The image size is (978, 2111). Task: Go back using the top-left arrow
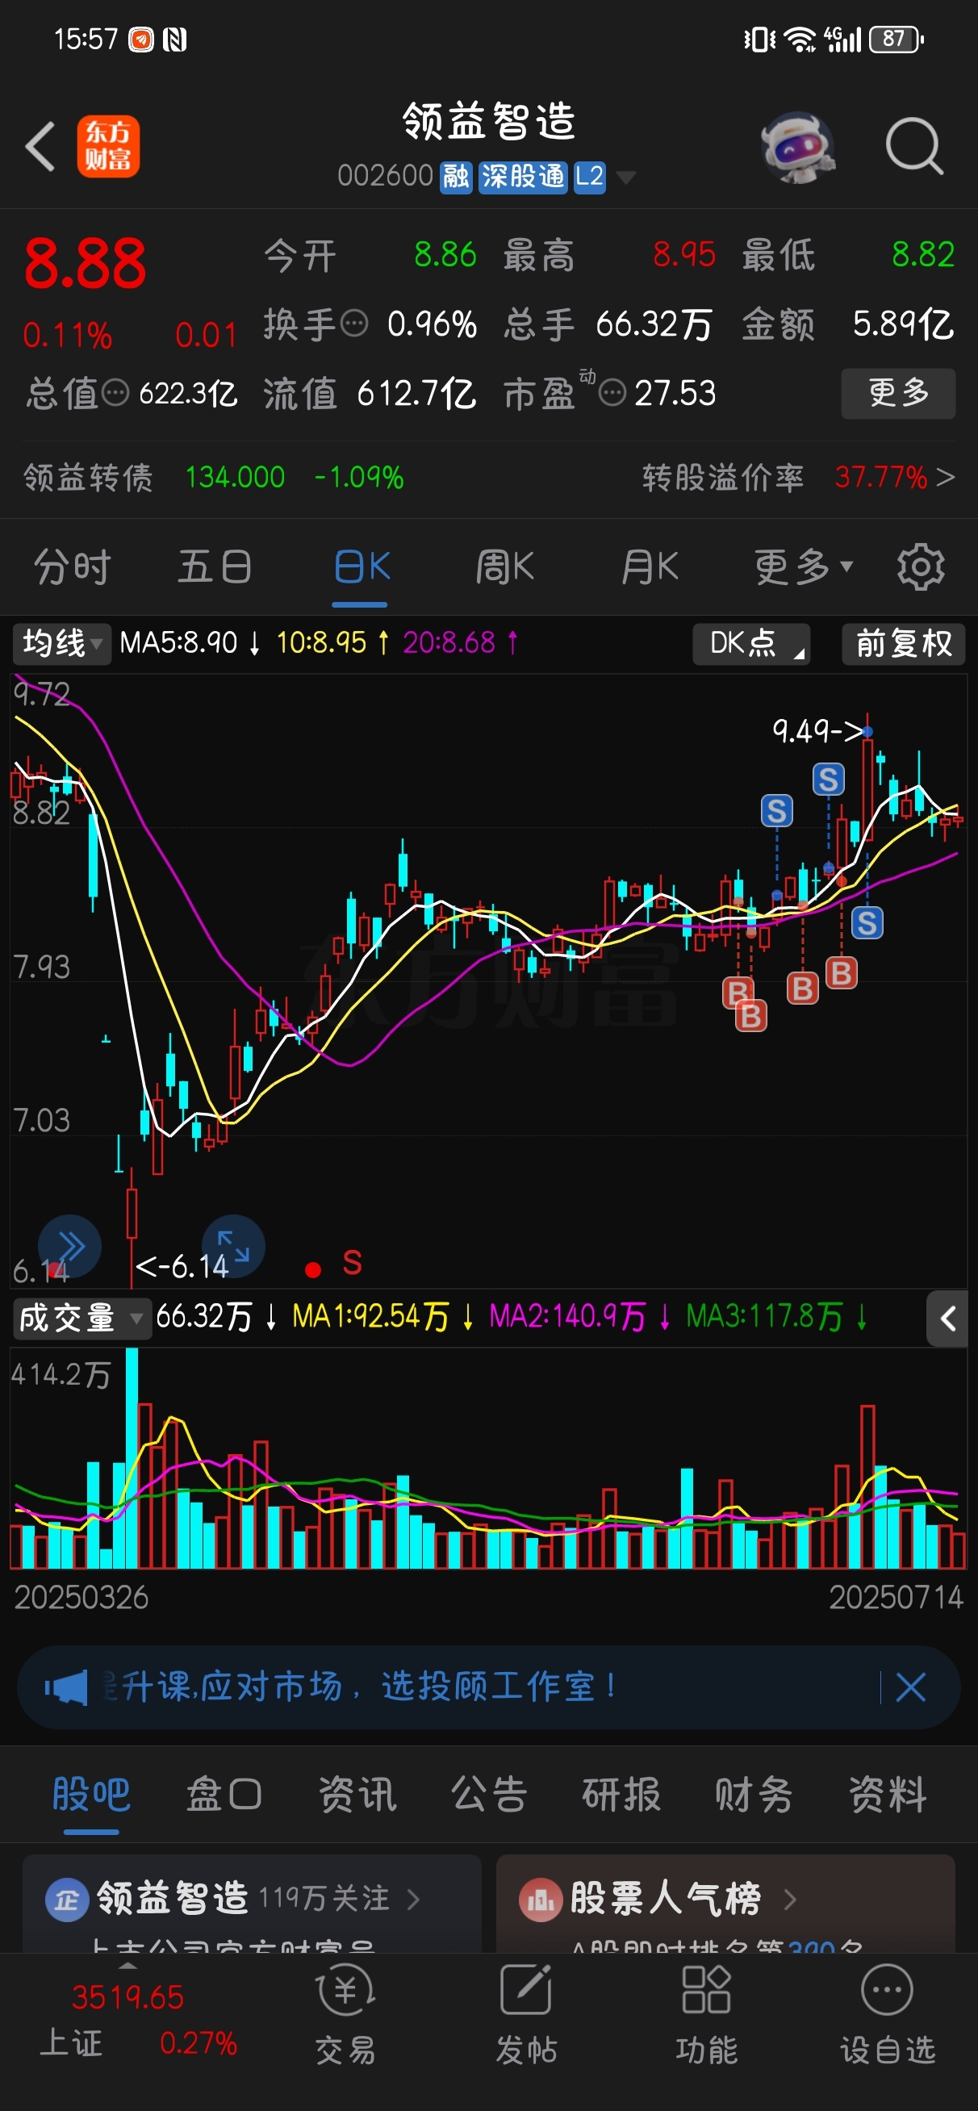(x=40, y=147)
